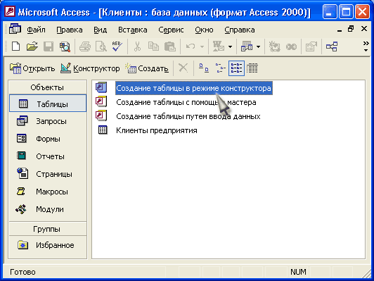
Task: Click the Save diskette toolbar icon
Action: 49,46
